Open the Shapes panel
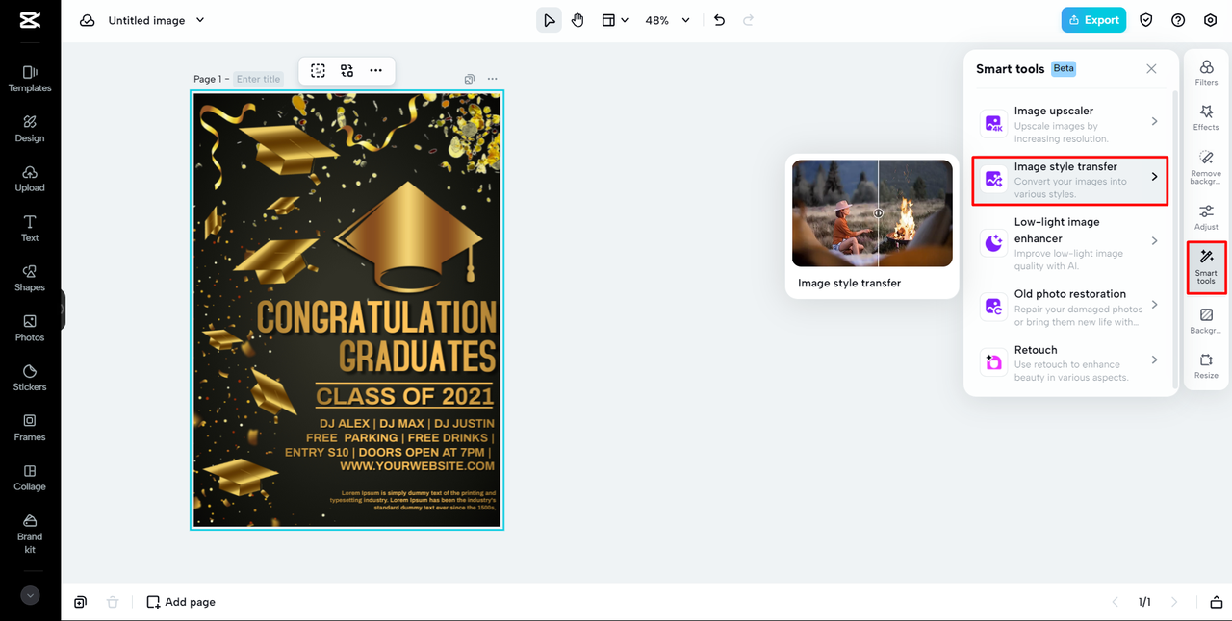This screenshot has width=1232, height=621. pos(30,279)
